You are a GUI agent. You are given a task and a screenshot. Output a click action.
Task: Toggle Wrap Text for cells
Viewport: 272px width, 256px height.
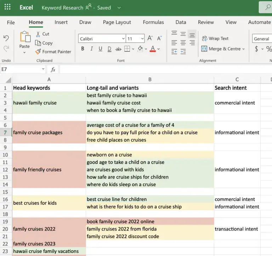tap(215, 38)
